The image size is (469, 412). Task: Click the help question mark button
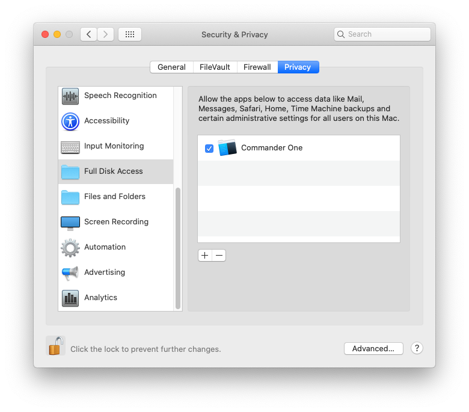(x=417, y=348)
